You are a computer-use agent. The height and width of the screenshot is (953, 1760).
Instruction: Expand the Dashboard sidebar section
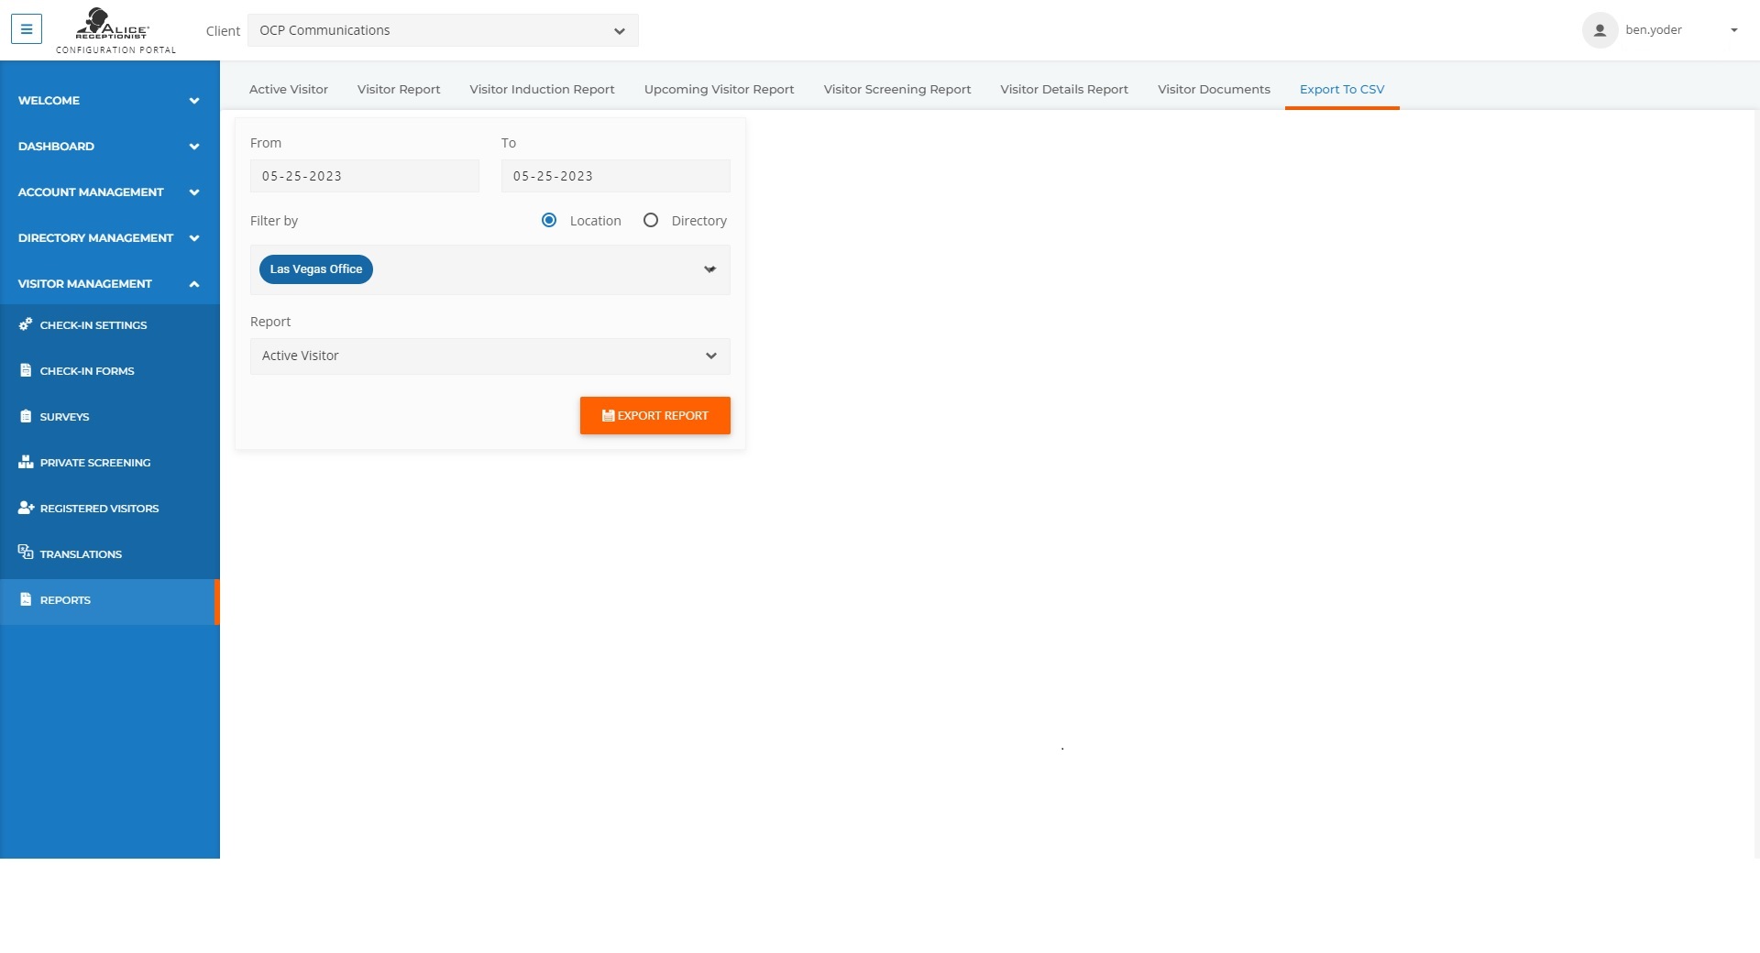point(110,147)
